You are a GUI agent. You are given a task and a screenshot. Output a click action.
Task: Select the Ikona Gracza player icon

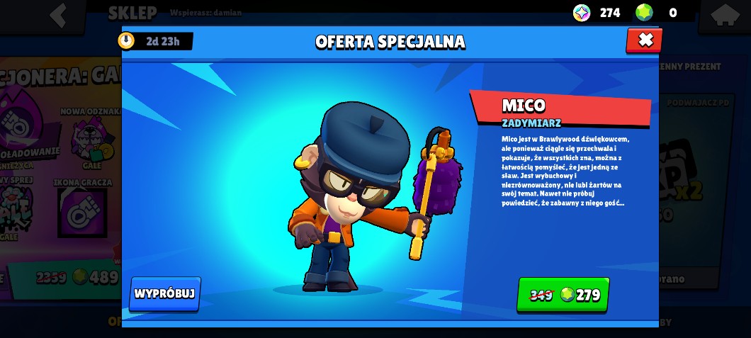click(x=82, y=212)
